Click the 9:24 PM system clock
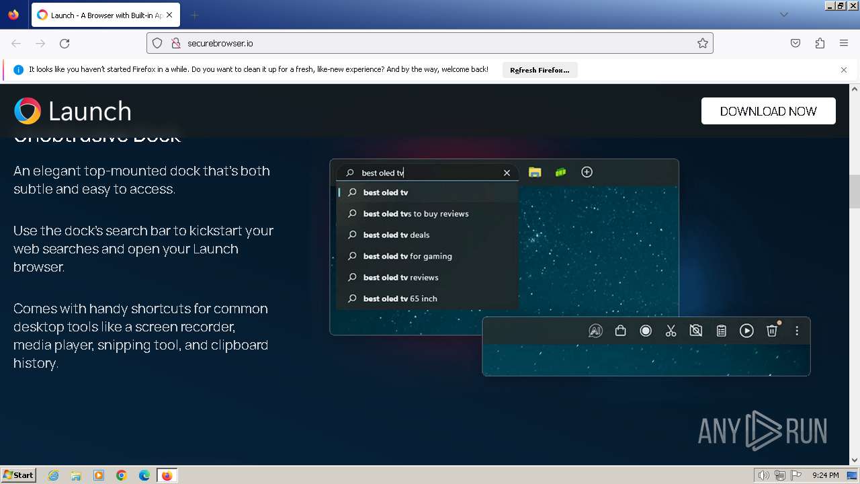The height and width of the screenshot is (484, 860). tap(826, 475)
